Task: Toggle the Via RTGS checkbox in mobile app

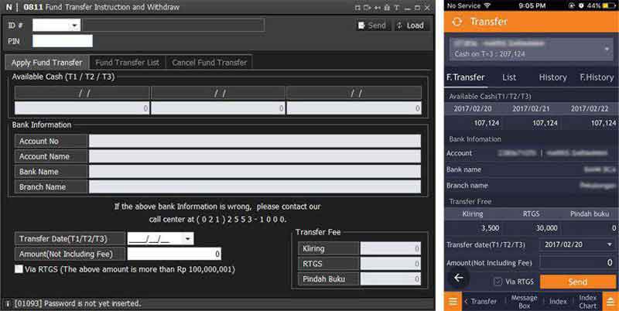Action: point(497,282)
